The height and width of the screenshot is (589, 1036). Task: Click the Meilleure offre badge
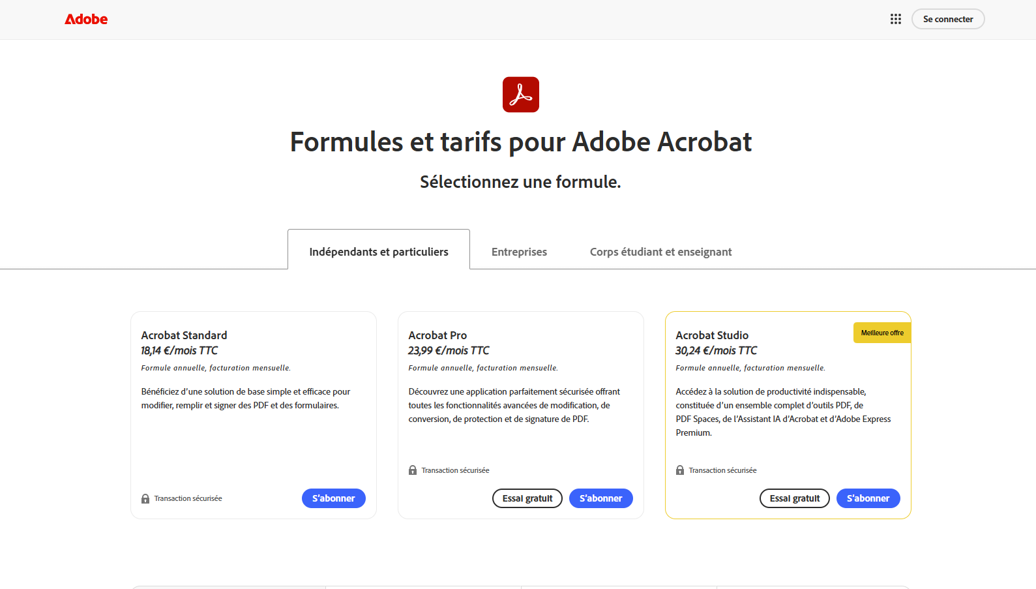882,333
